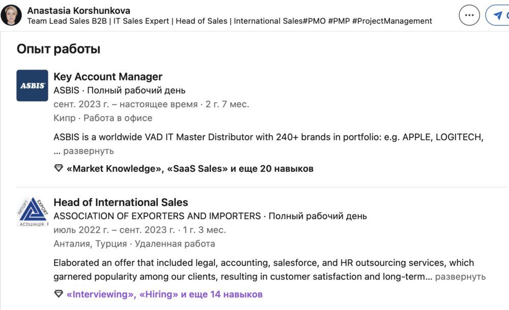Open the Key Account Manager position title

pyautogui.click(x=108, y=77)
